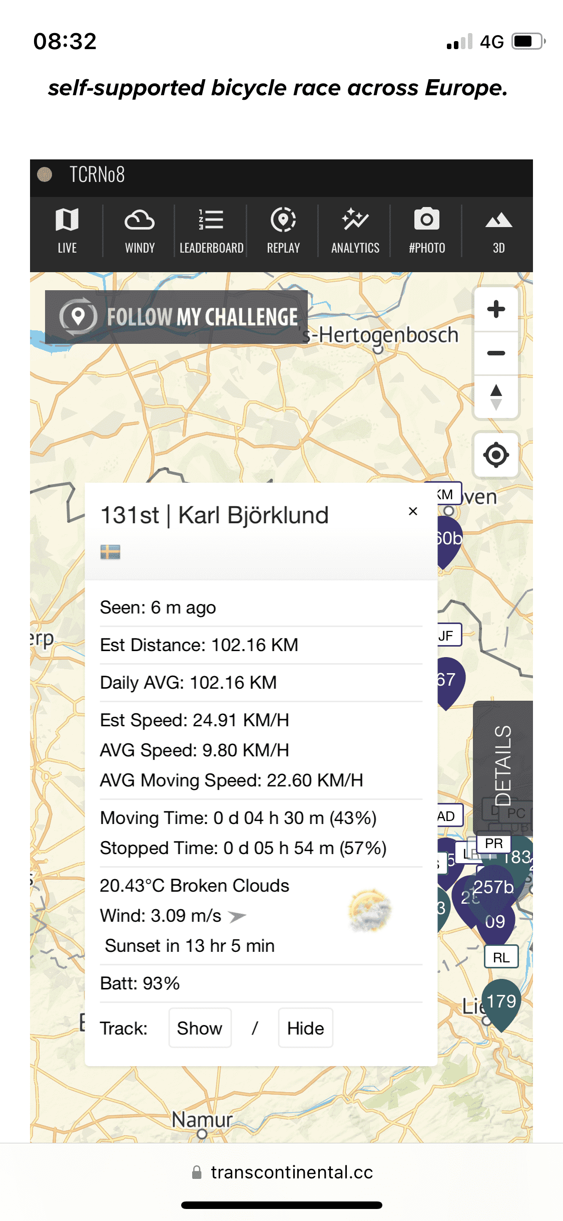
Task: Zoom in with the plus button
Action: 496,309
